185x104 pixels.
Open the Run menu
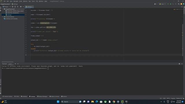pos(30,1)
